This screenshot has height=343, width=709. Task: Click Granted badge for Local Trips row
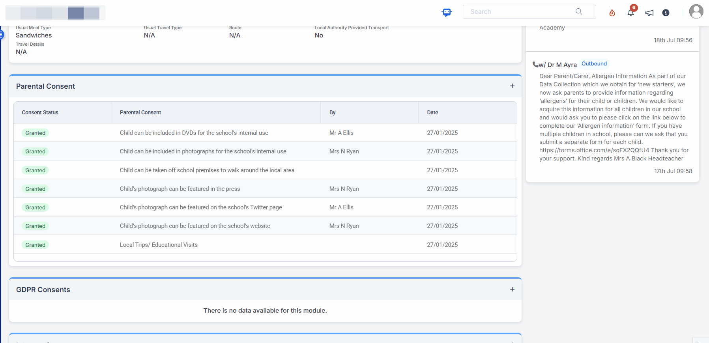(36, 245)
